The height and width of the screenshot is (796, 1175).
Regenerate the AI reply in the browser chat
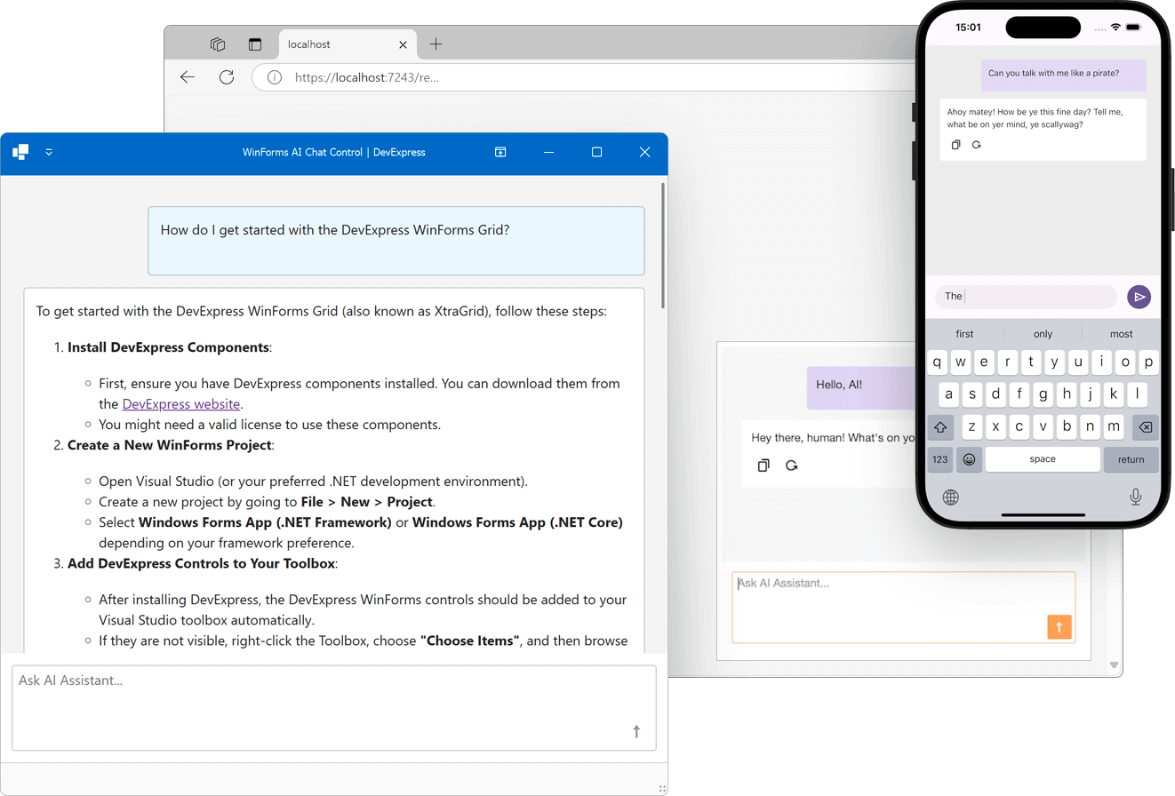pos(792,465)
